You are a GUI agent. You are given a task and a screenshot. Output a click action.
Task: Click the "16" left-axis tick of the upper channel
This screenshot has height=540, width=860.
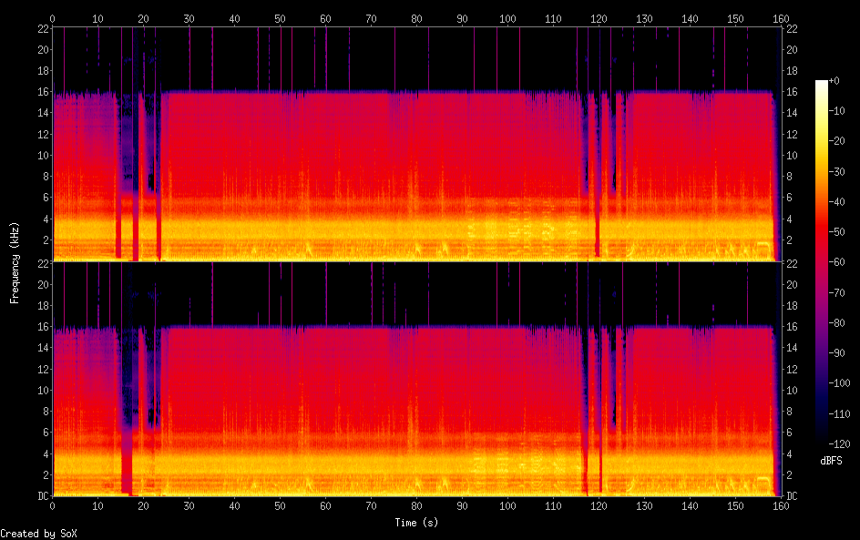[43, 92]
